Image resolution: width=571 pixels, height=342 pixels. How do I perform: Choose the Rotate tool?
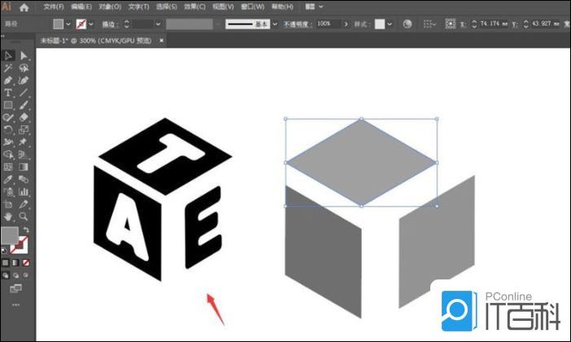tap(8, 130)
